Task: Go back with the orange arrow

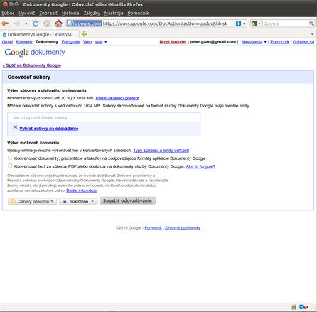Action: pyautogui.click(x=5, y=23)
